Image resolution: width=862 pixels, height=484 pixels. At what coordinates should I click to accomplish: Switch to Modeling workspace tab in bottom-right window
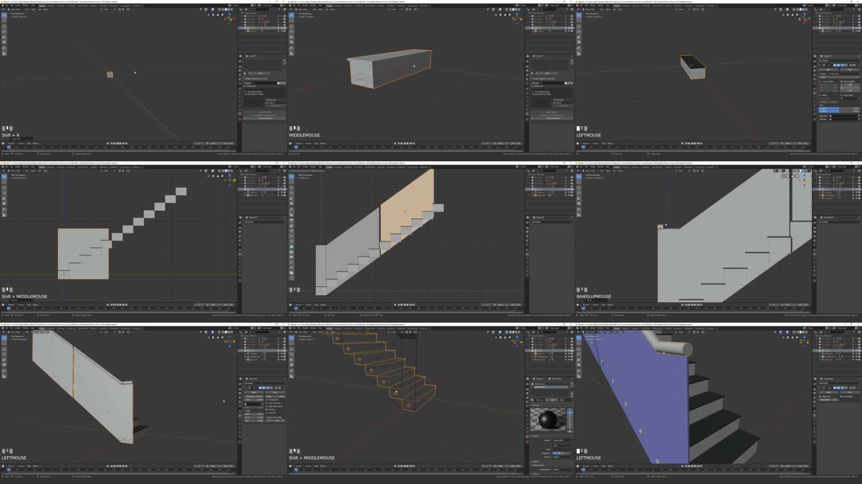coord(625,328)
